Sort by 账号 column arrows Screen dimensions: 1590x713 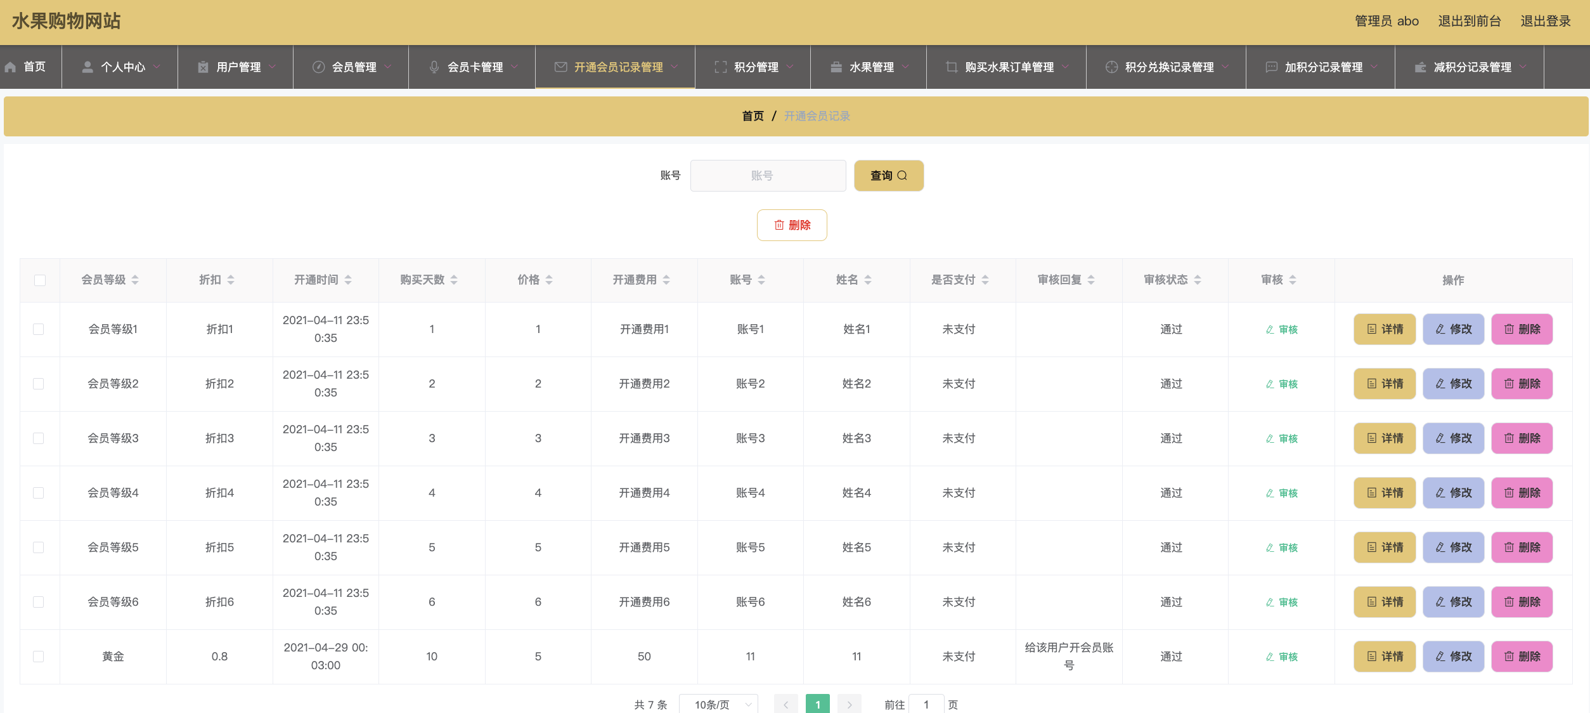point(761,280)
